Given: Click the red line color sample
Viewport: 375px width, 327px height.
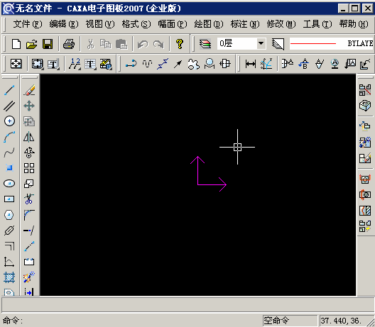Looking at the screenshot, I should (x=313, y=44).
